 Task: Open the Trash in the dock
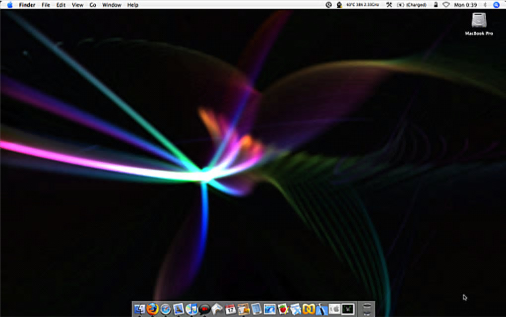[x=367, y=309]
